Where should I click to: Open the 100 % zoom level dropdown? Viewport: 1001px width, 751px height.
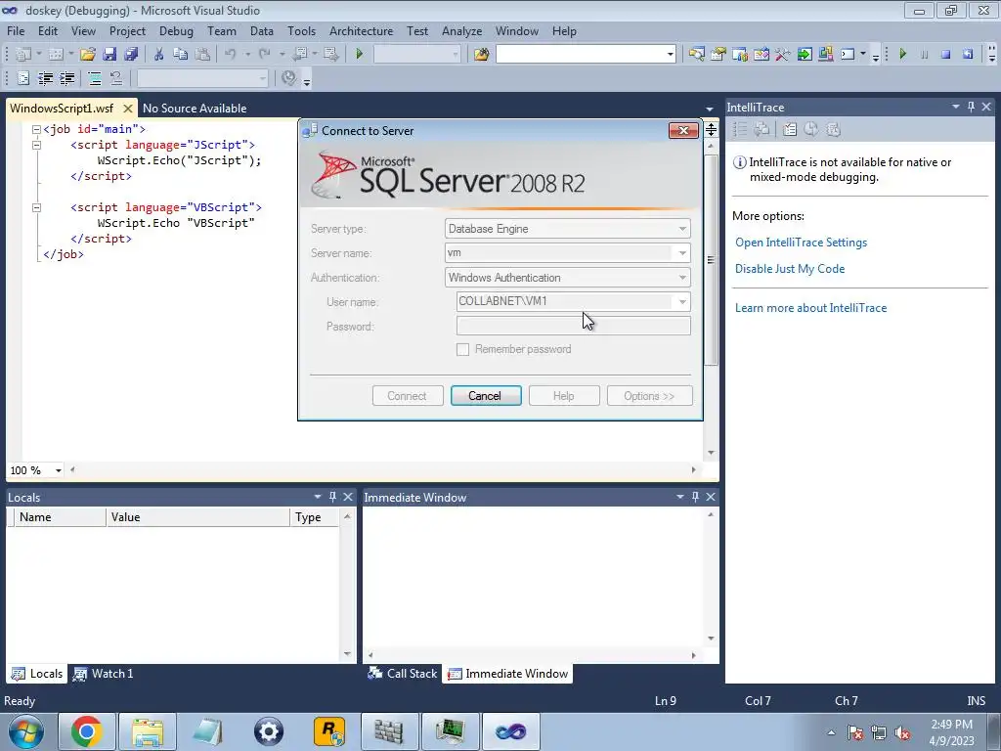[58, 470]
